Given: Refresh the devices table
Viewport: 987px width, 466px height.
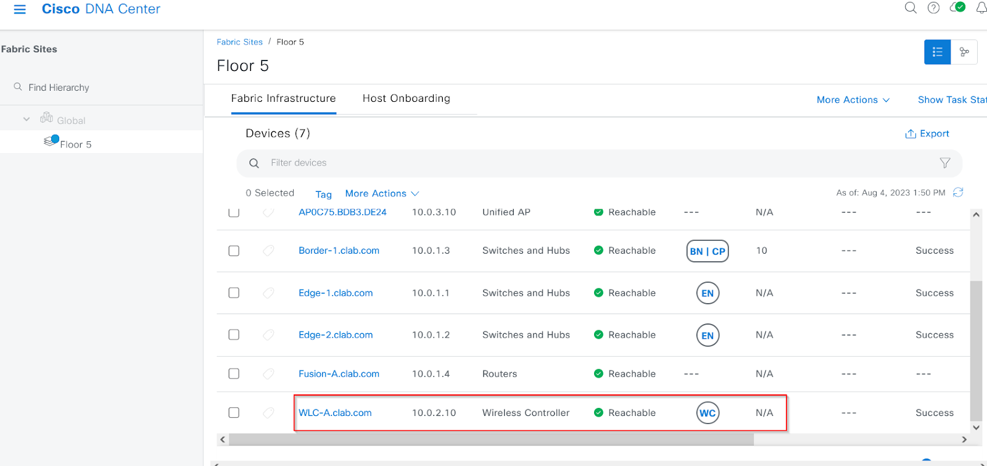Looking at the screenshot, I should 958,193.
